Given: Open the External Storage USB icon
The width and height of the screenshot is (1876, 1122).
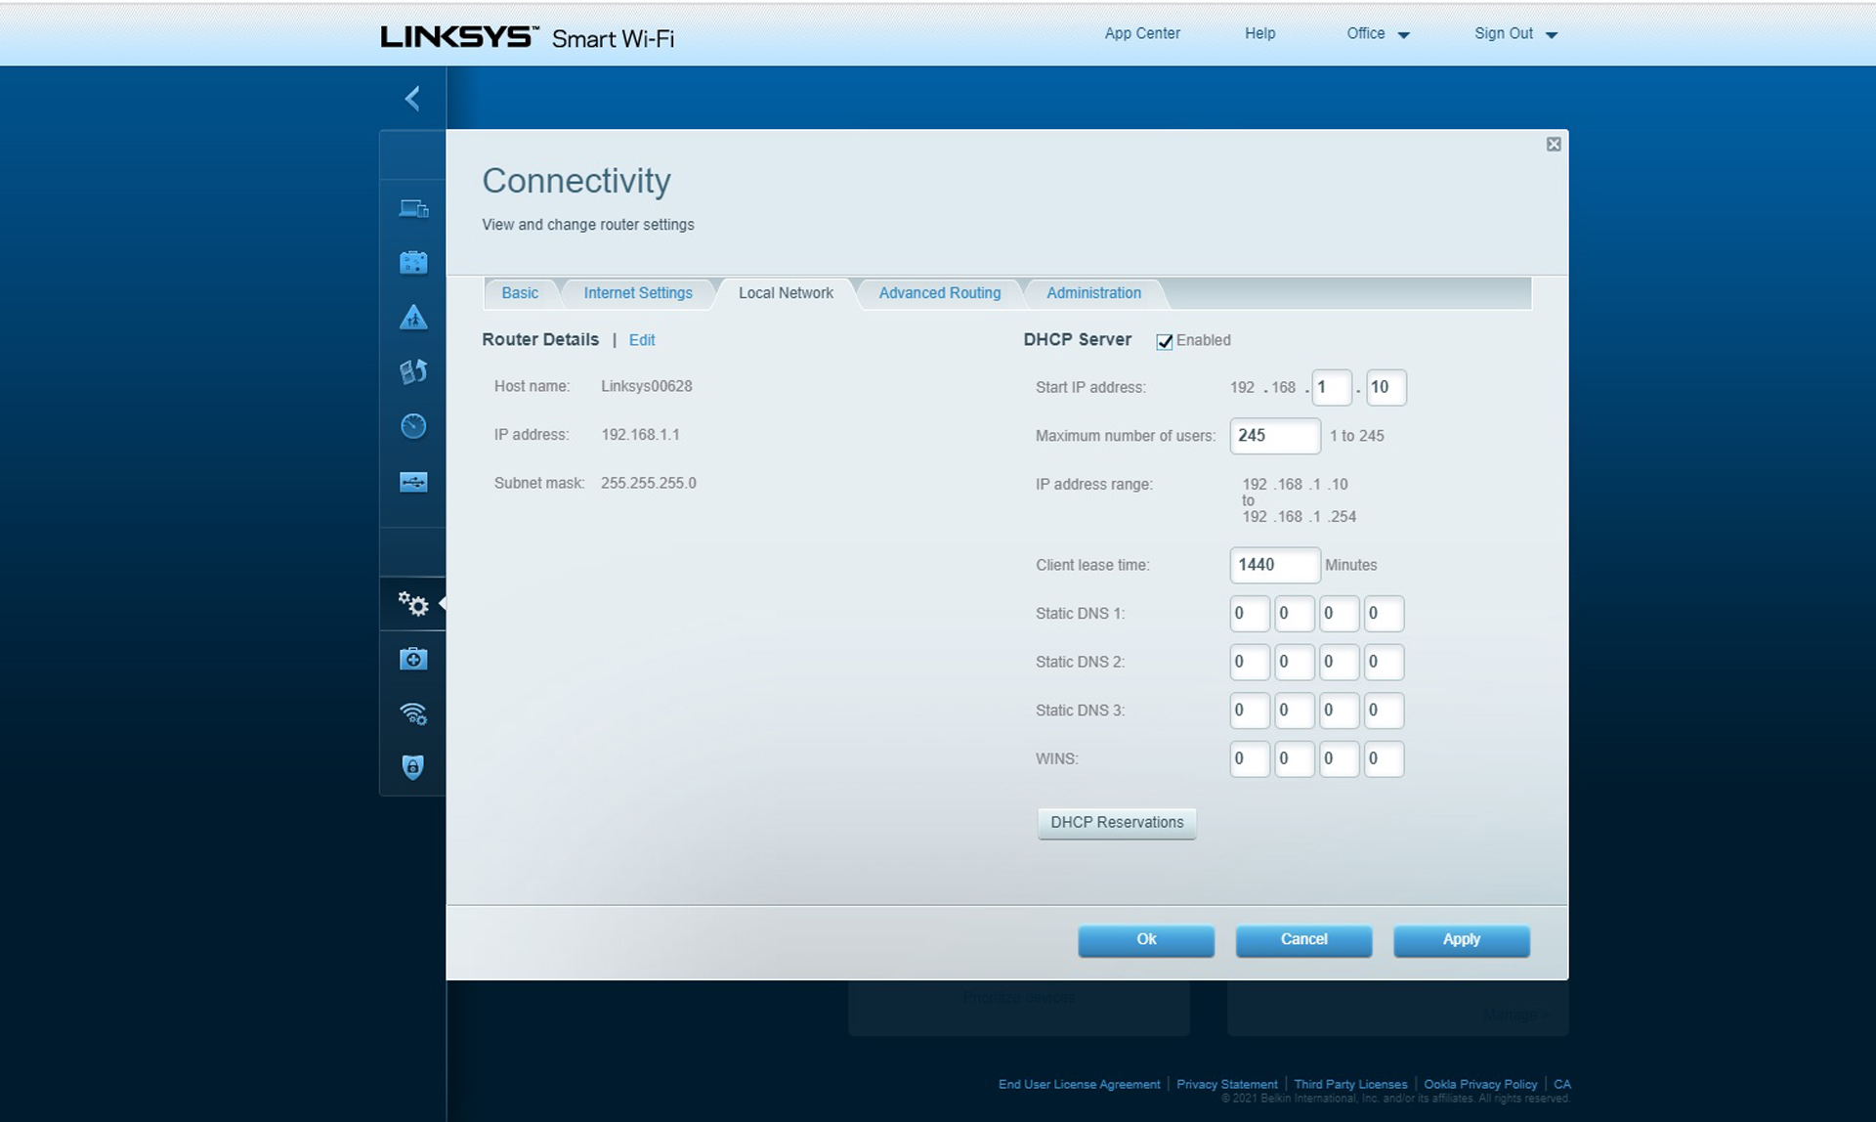Looking at the screenshot, I should pos(413,482).
